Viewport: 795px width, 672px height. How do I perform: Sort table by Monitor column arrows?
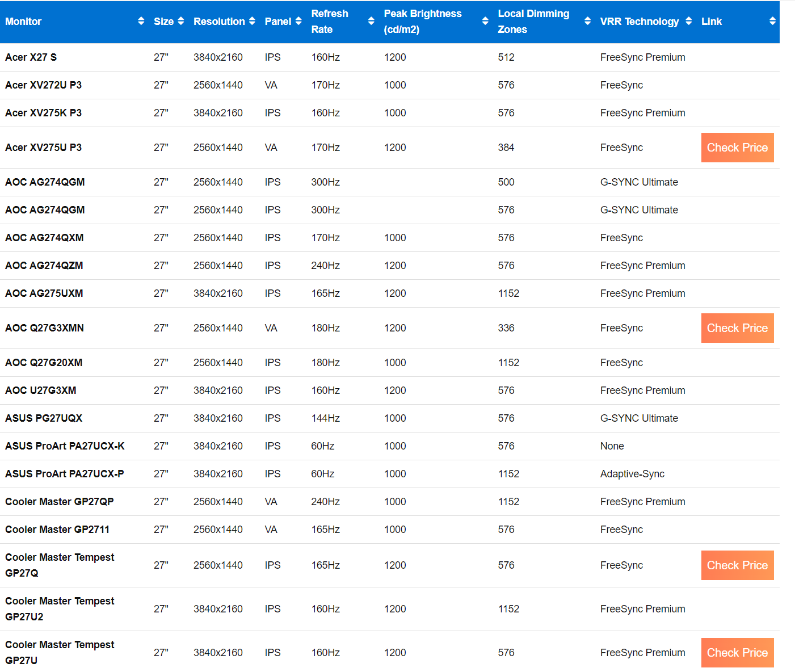coord(141,22)
